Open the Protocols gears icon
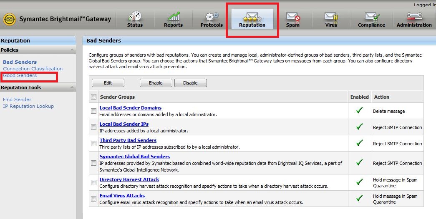 212,17
